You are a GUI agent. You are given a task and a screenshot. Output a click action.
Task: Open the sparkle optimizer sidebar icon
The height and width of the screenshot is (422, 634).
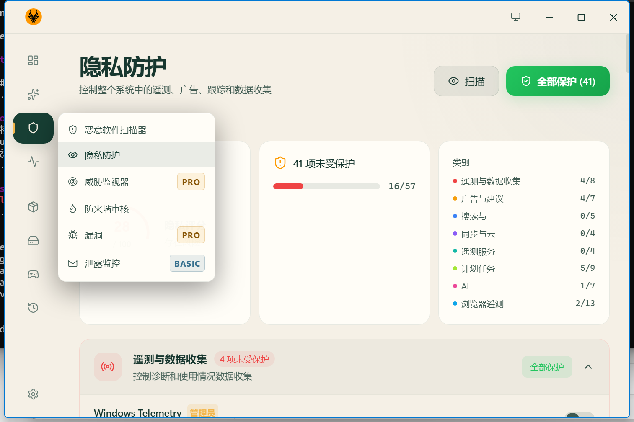(33, 94)
